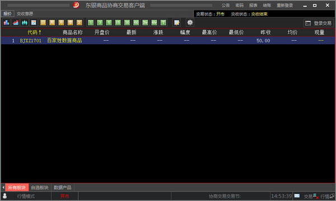Sort by the 最低价 column header

236,32
